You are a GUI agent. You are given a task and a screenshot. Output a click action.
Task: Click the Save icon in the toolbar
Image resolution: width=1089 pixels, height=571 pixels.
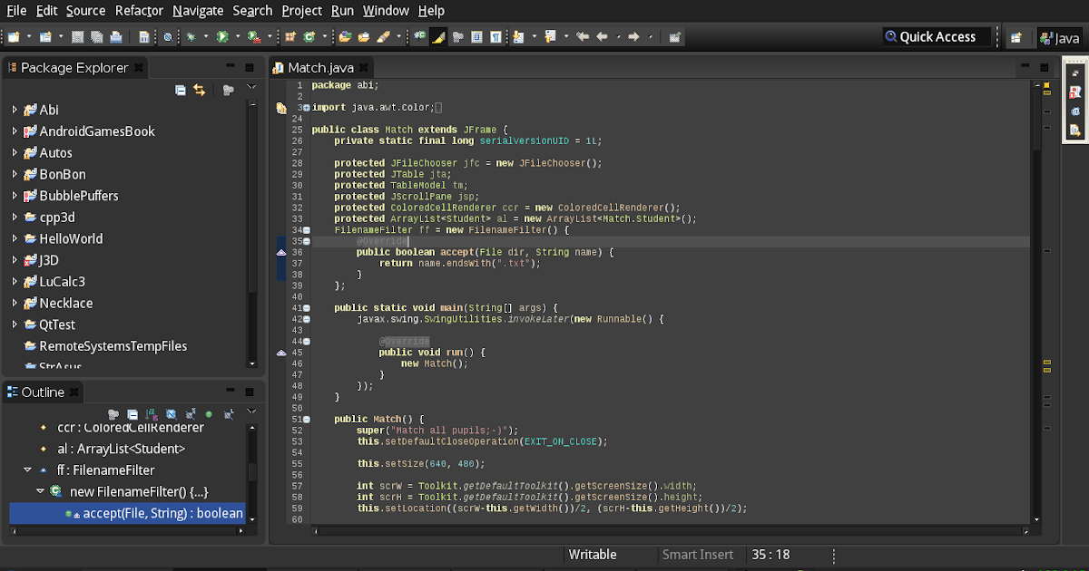click(75, 36)
